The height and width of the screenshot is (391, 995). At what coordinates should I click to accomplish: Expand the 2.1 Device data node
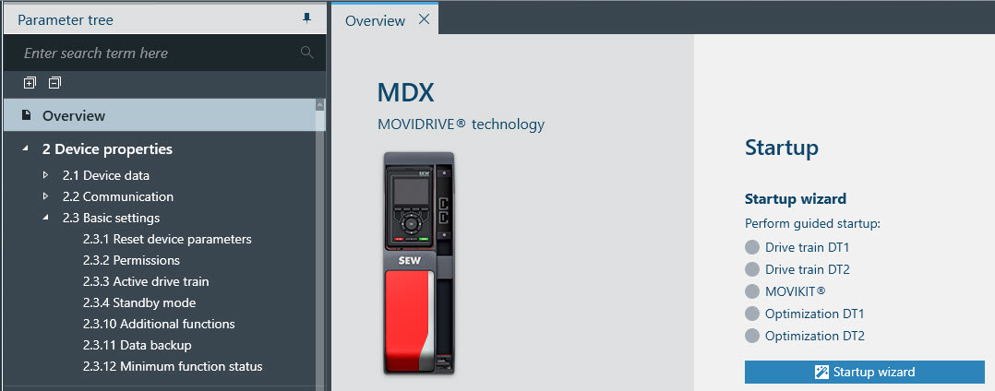click(x=46, y=175)
